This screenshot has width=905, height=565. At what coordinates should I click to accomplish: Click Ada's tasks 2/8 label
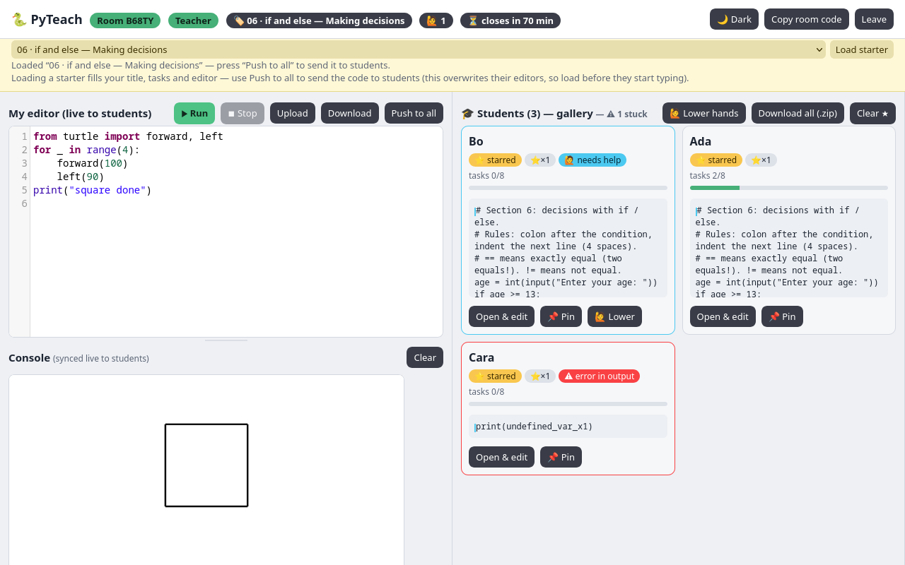click(x=708, y=175)
